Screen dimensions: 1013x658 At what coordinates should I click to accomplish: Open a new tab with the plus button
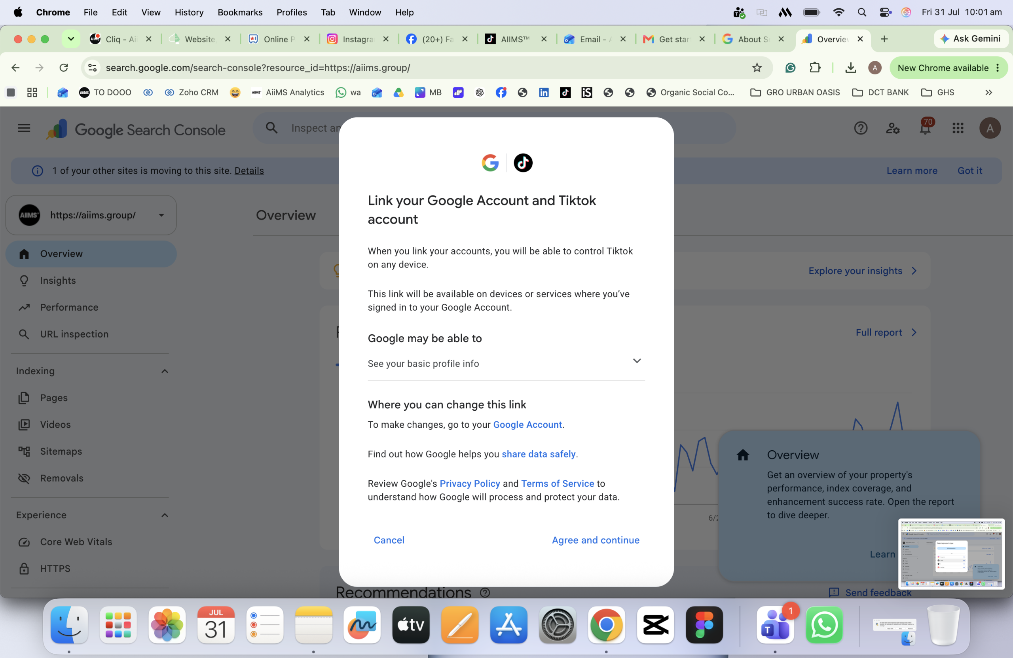(x=884, y=39)
